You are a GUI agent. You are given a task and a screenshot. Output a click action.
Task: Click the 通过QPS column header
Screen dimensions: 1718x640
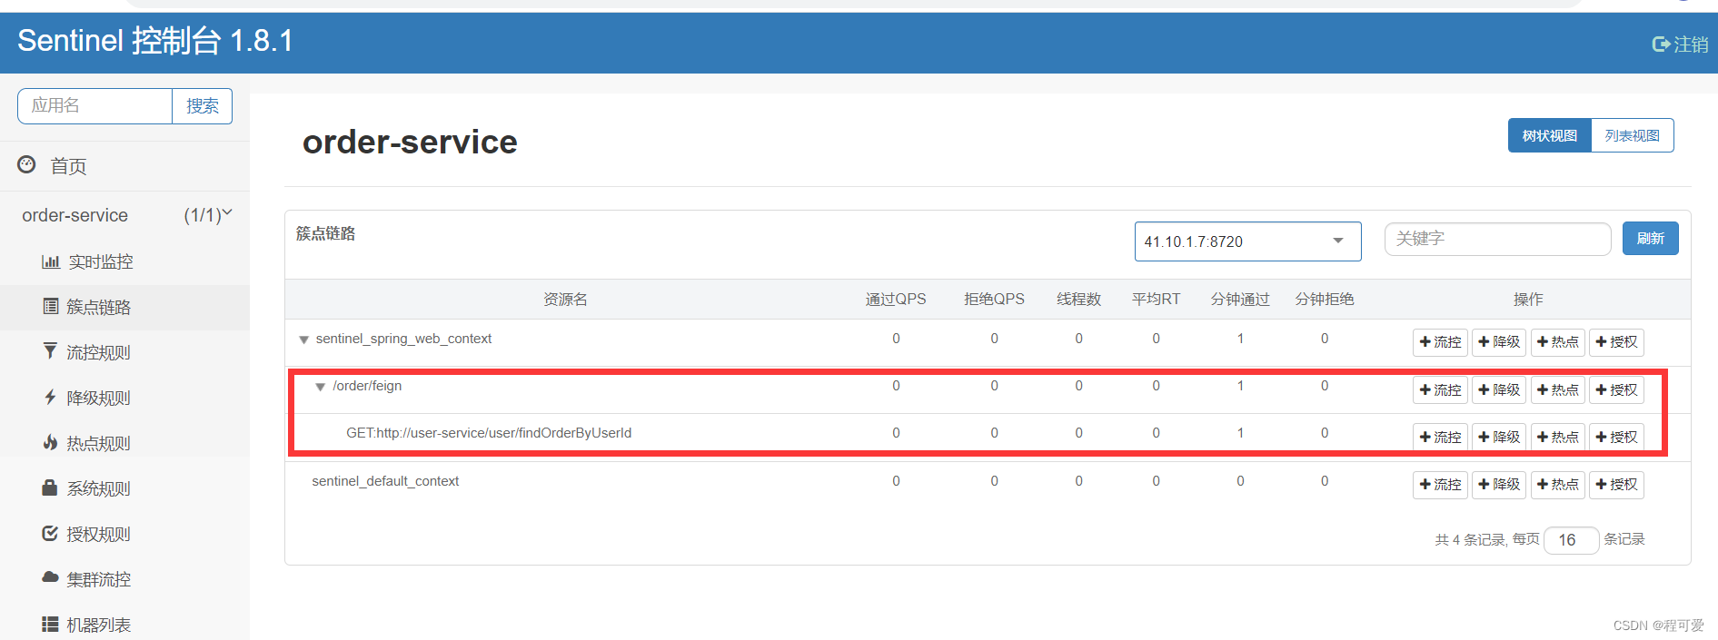(895, 300)
